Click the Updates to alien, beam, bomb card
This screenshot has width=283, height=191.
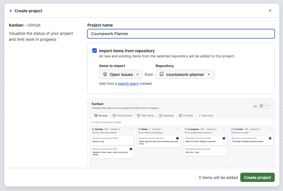pyautogui.click(x=112, y=152)
